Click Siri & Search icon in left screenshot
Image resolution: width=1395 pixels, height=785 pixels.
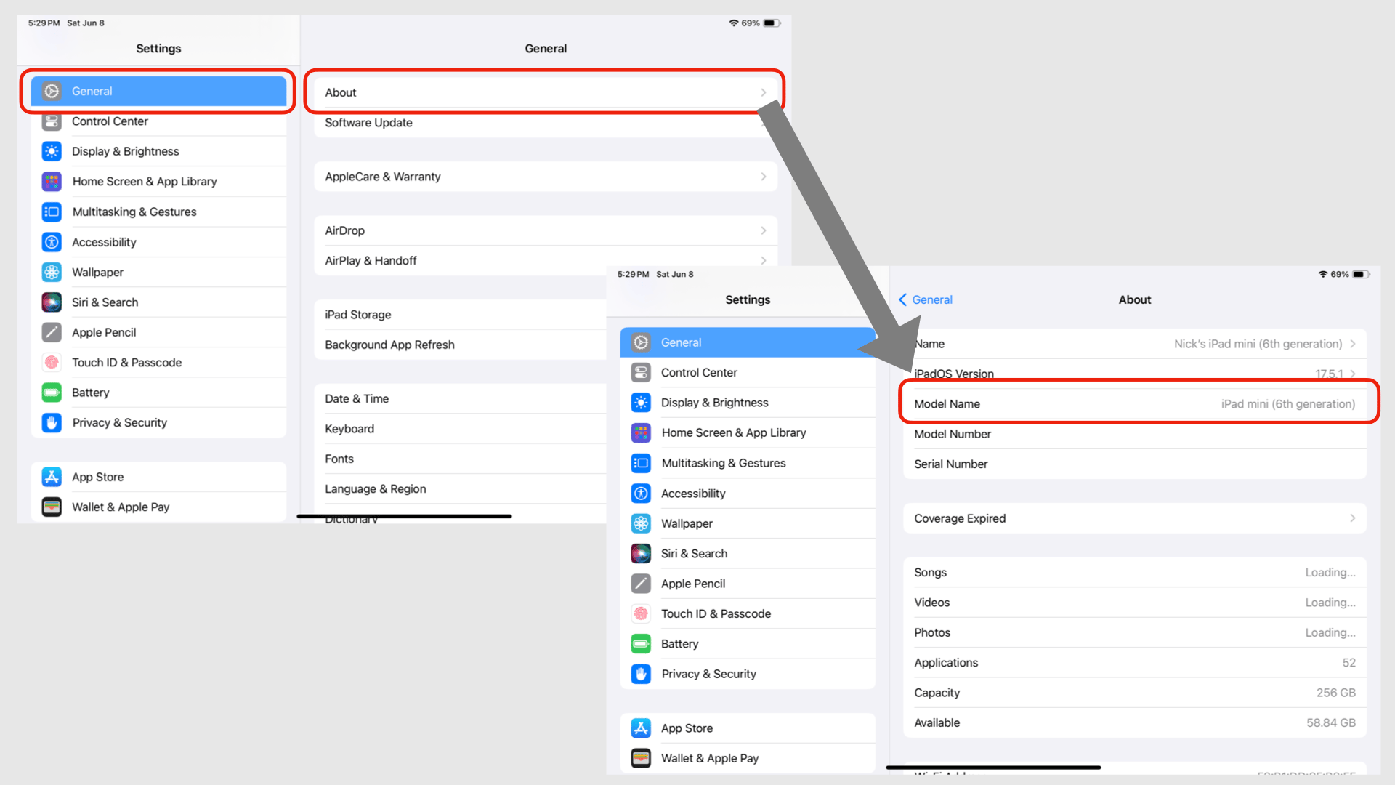[52, 302]
